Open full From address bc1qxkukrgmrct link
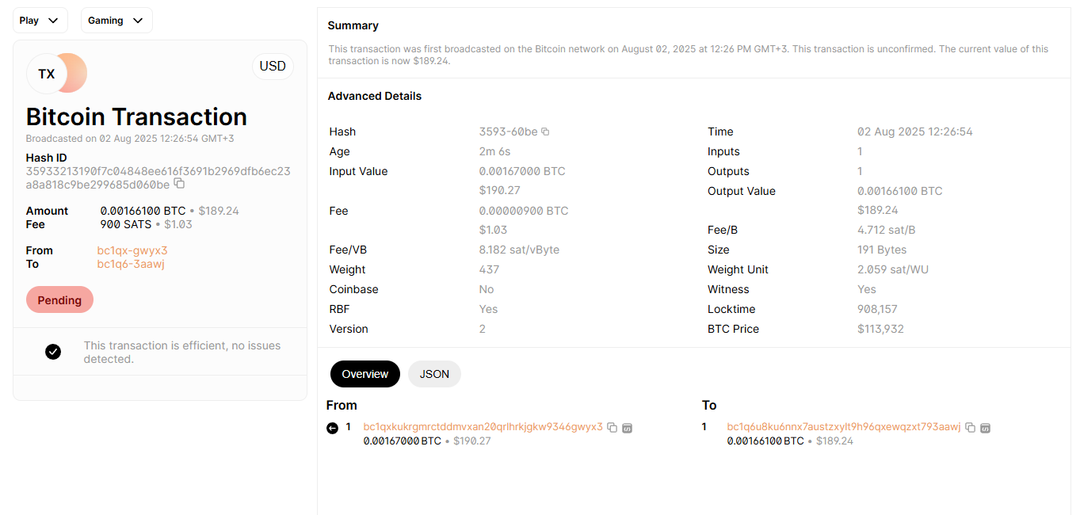Image resolution: width=1080 pixels, height=515 pixels. tap(483, 427)
